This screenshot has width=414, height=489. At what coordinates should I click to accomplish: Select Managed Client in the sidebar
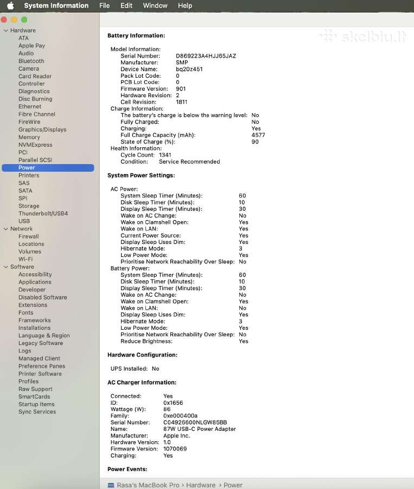tap(39, 359)
